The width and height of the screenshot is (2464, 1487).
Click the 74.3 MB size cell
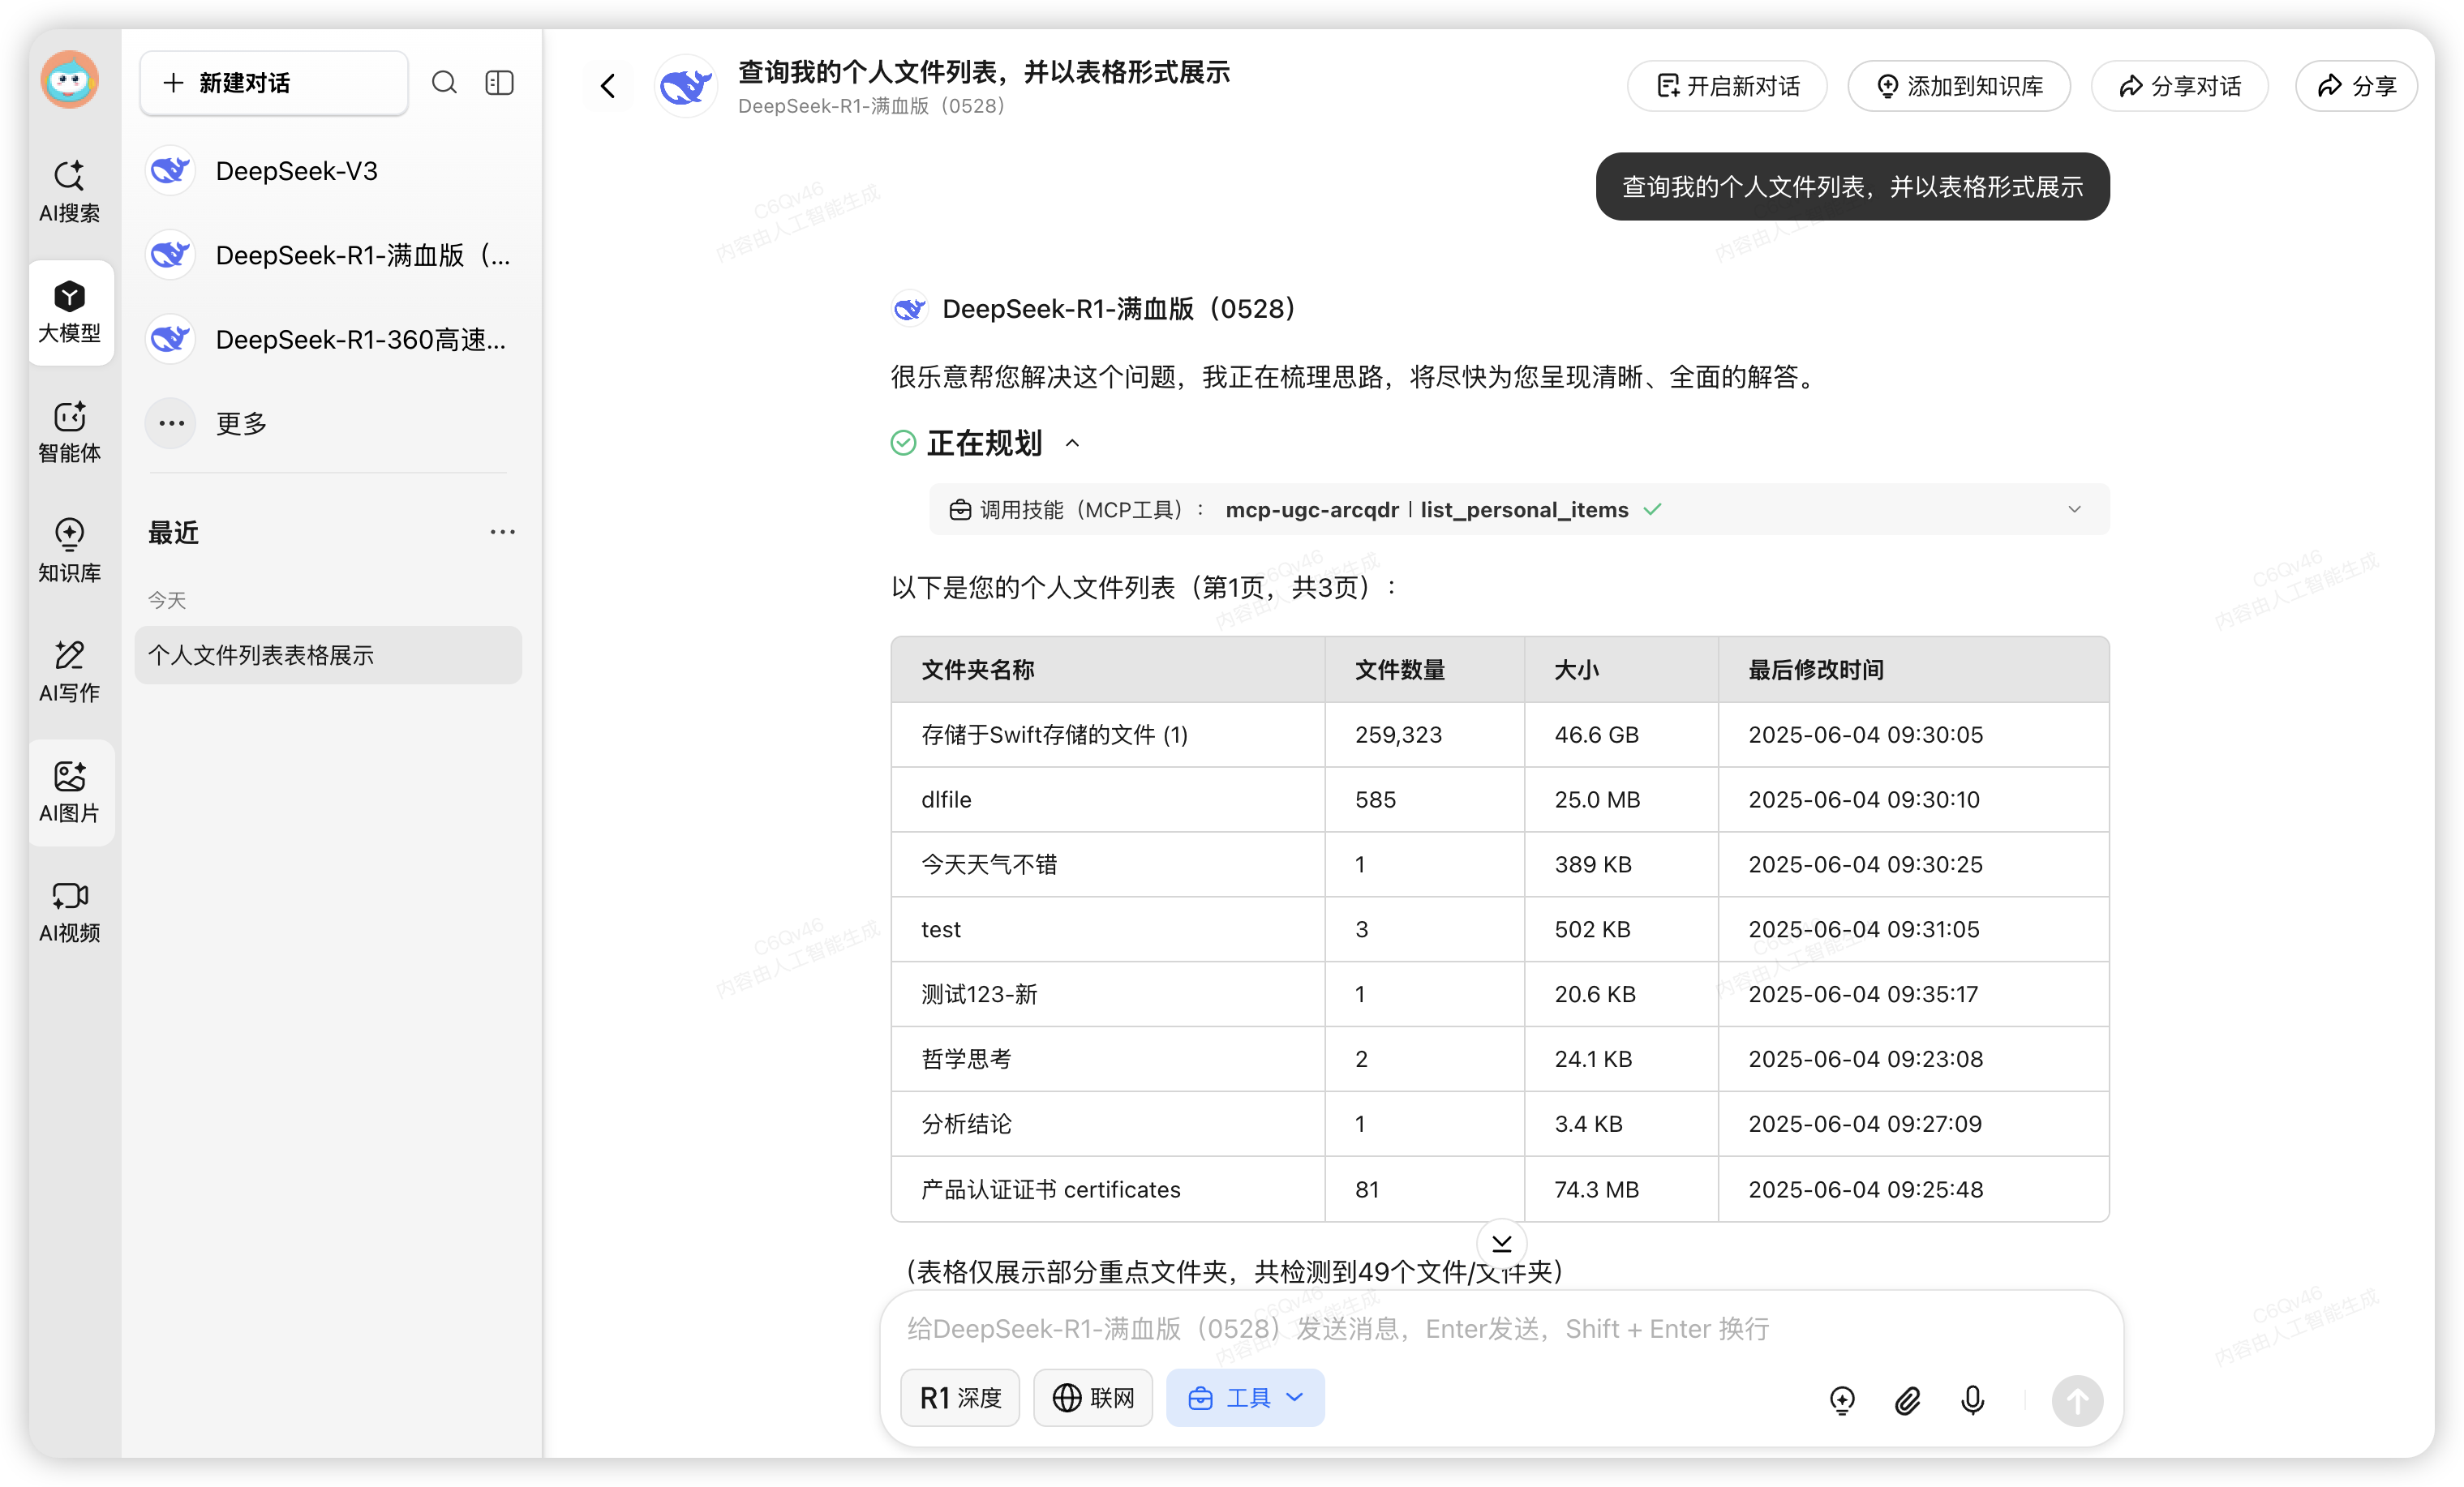pos(1621,1189)
